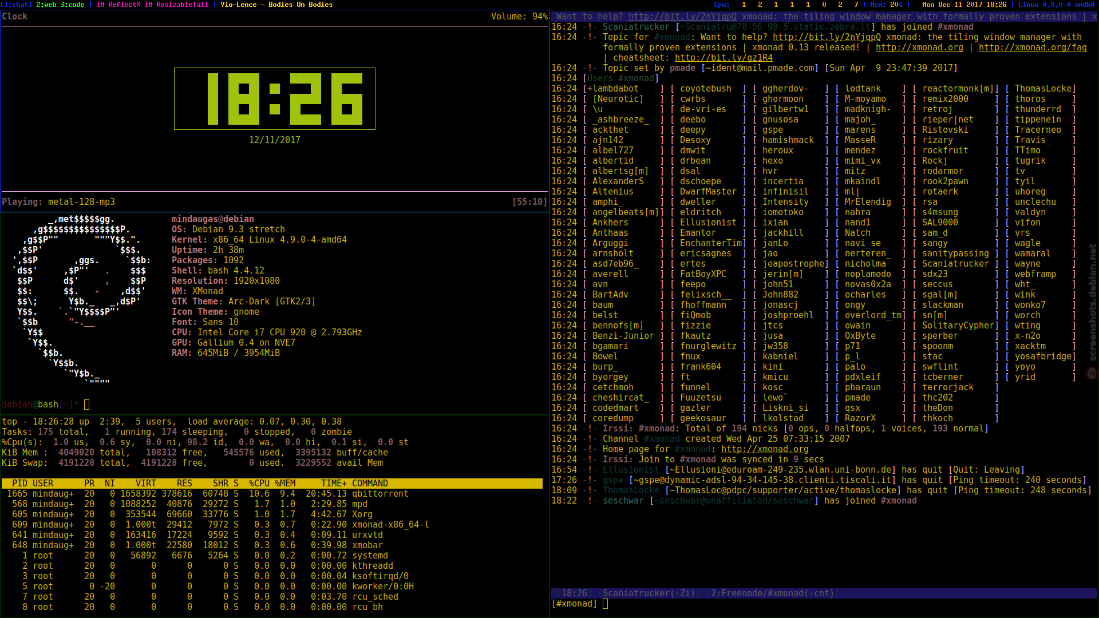Click the top header PID USER column bar

click(x=272, y=484)
